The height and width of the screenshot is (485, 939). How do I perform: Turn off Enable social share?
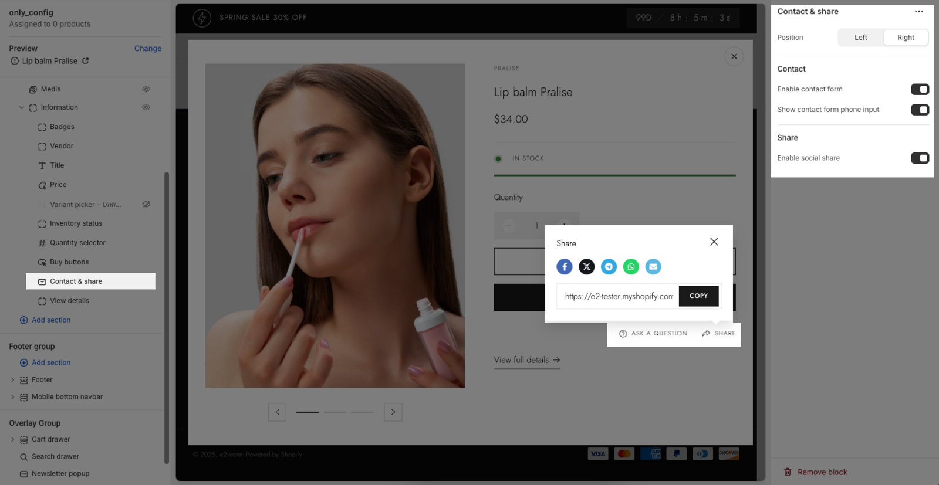click(919, 158)
